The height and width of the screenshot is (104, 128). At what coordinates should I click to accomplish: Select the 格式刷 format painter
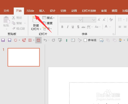tap(18, 29)
